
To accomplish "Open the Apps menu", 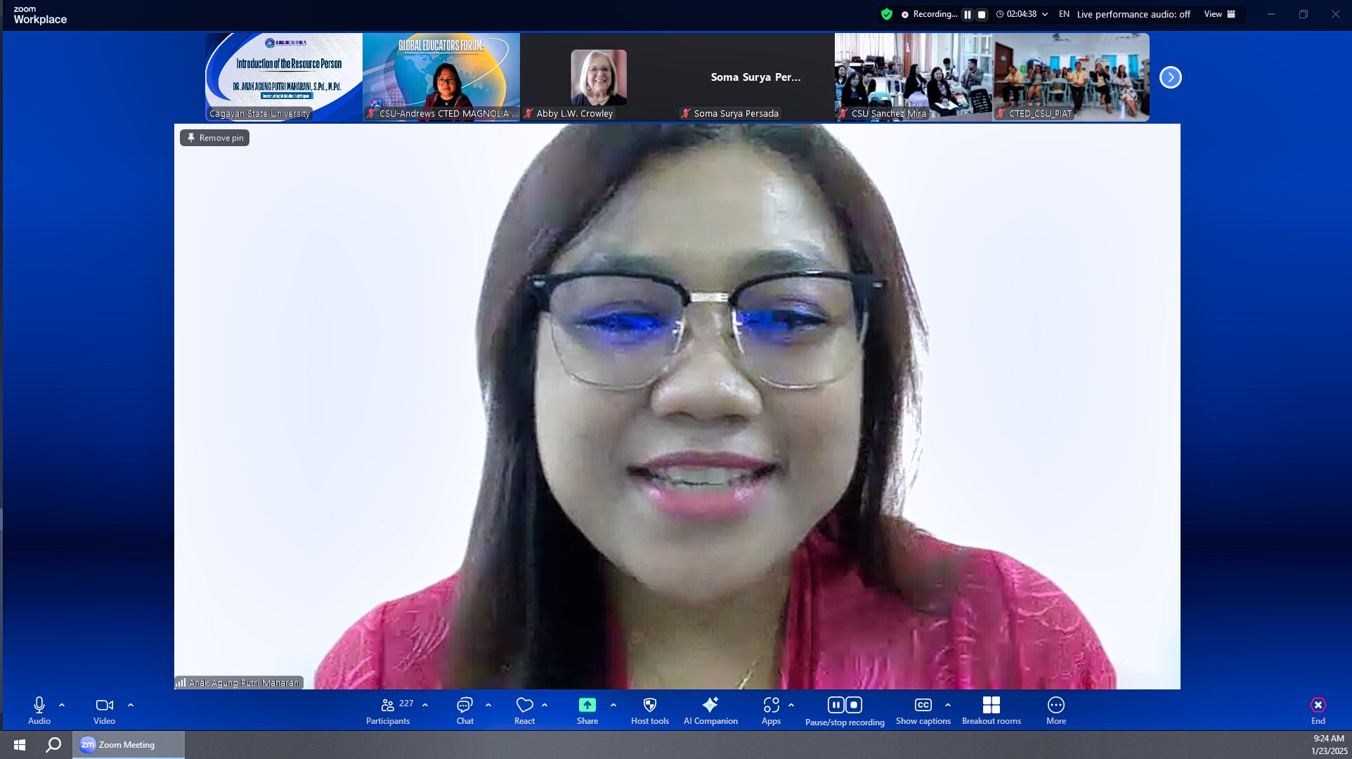I will click(771, 711).
